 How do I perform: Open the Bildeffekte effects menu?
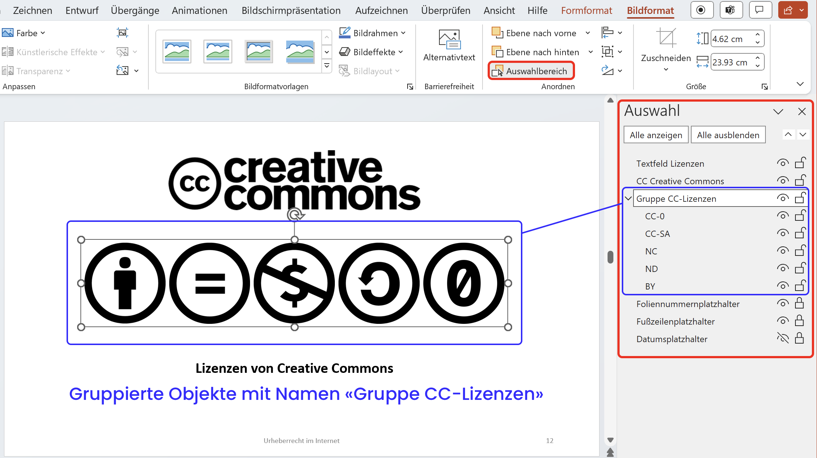point(371,52)
